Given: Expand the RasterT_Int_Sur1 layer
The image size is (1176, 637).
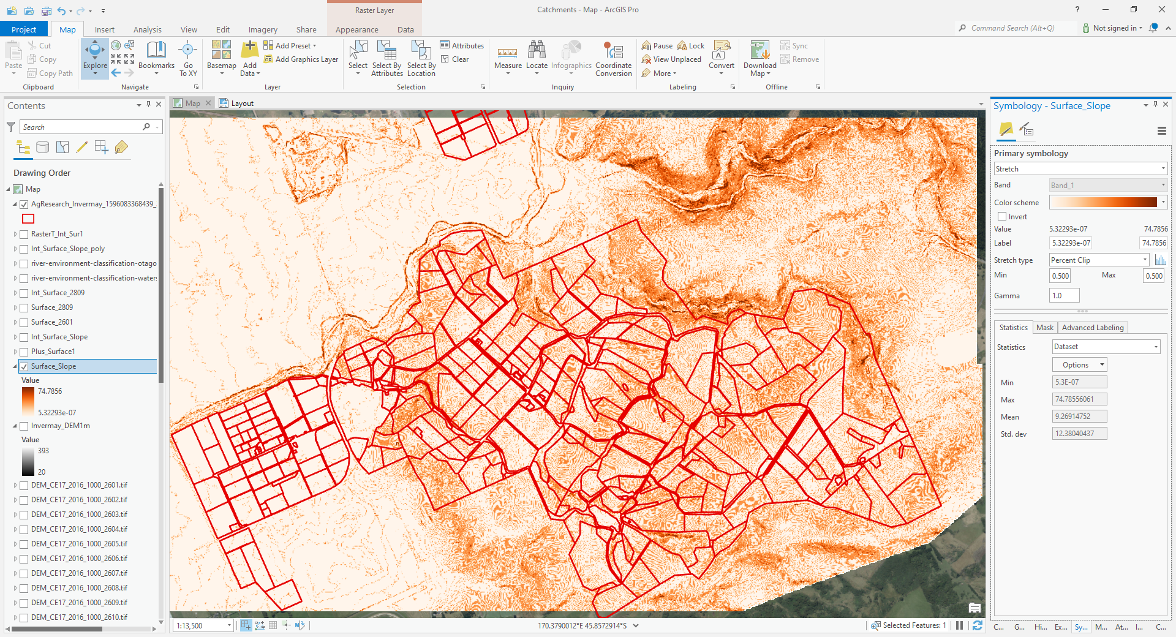Looking at the screenshot, I should pos(15,233).
